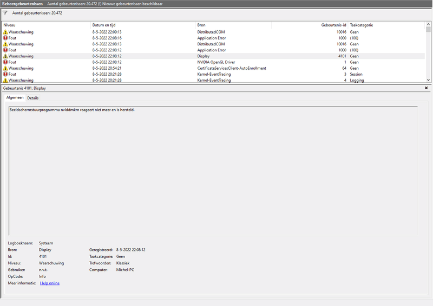Click error icon of Kernel-EventTracing Session row
Screen dimensions: 433x306
tap(5, 74)
